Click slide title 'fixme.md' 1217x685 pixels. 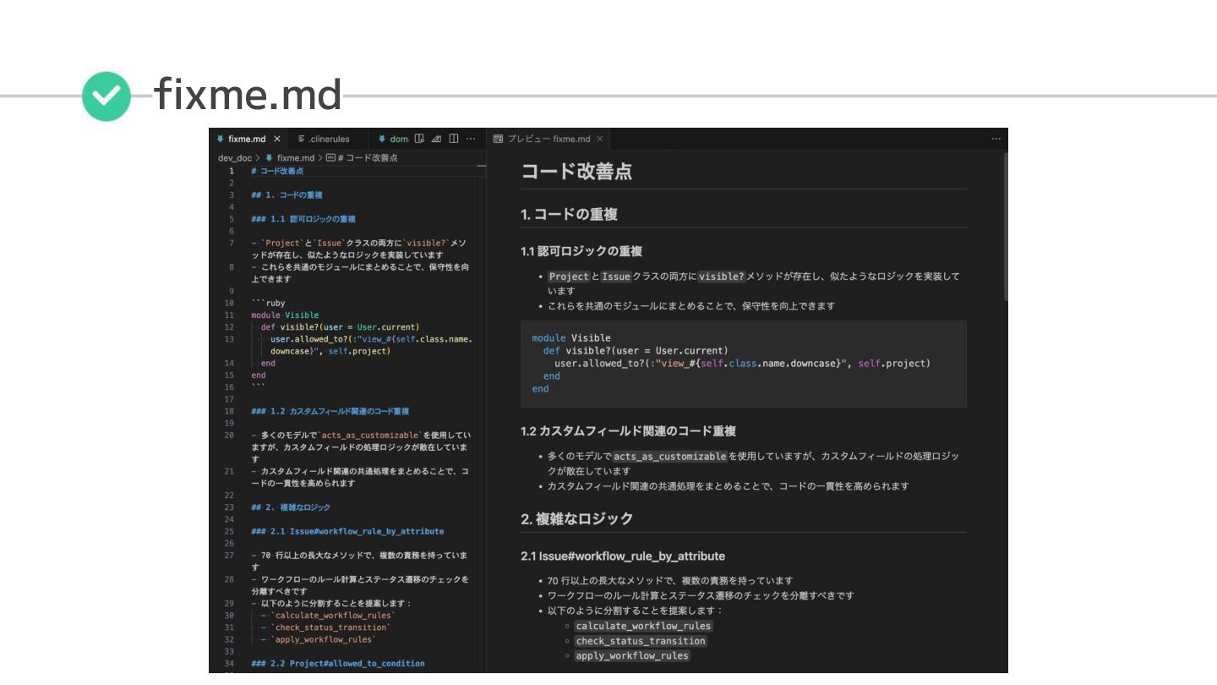(248, 95)
